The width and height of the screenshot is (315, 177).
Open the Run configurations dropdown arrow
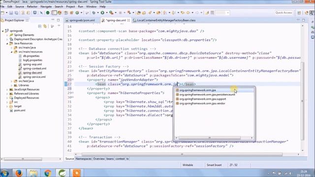(106, 13)
